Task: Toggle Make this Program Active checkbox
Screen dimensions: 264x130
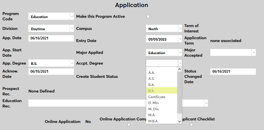Action: pyautogui.click(x=148, y=17)
